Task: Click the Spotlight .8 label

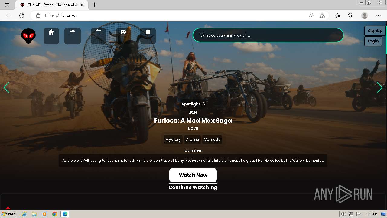Action: 193,104
